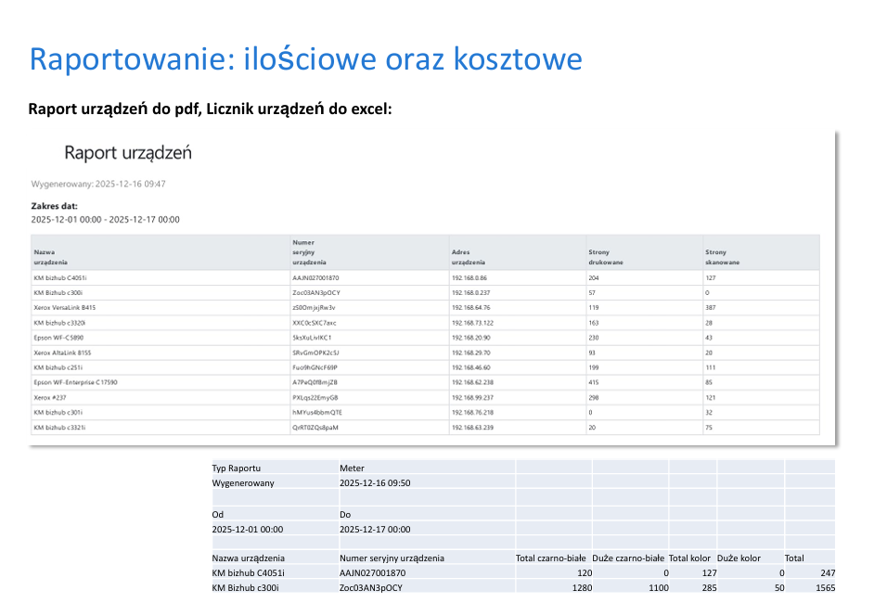Select date range '2025-12-01 00:00 - 2025-12-17 00:00'
This screenshot has width=887, height=603.
point(105,220)
